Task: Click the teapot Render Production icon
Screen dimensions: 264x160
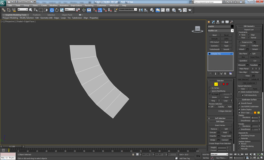Action: coord(190,10)
